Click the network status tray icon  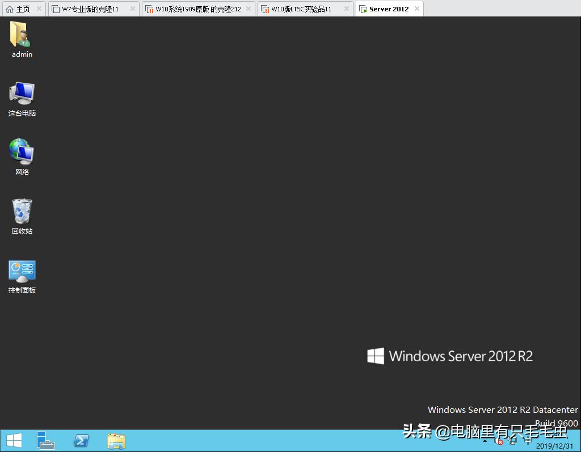point(512,441)
